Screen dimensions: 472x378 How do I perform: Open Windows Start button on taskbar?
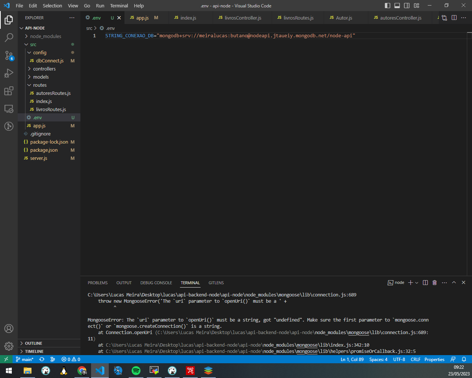click(x=9, y=371)
